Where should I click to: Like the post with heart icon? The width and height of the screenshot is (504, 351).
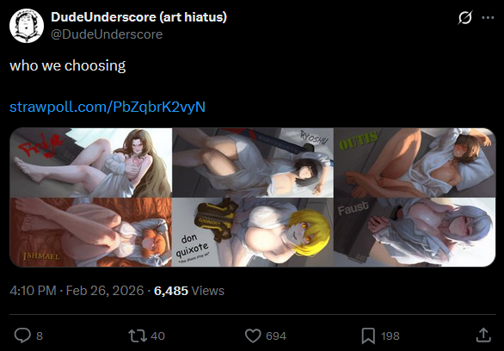pyautogui.click(x=253, y=336)
